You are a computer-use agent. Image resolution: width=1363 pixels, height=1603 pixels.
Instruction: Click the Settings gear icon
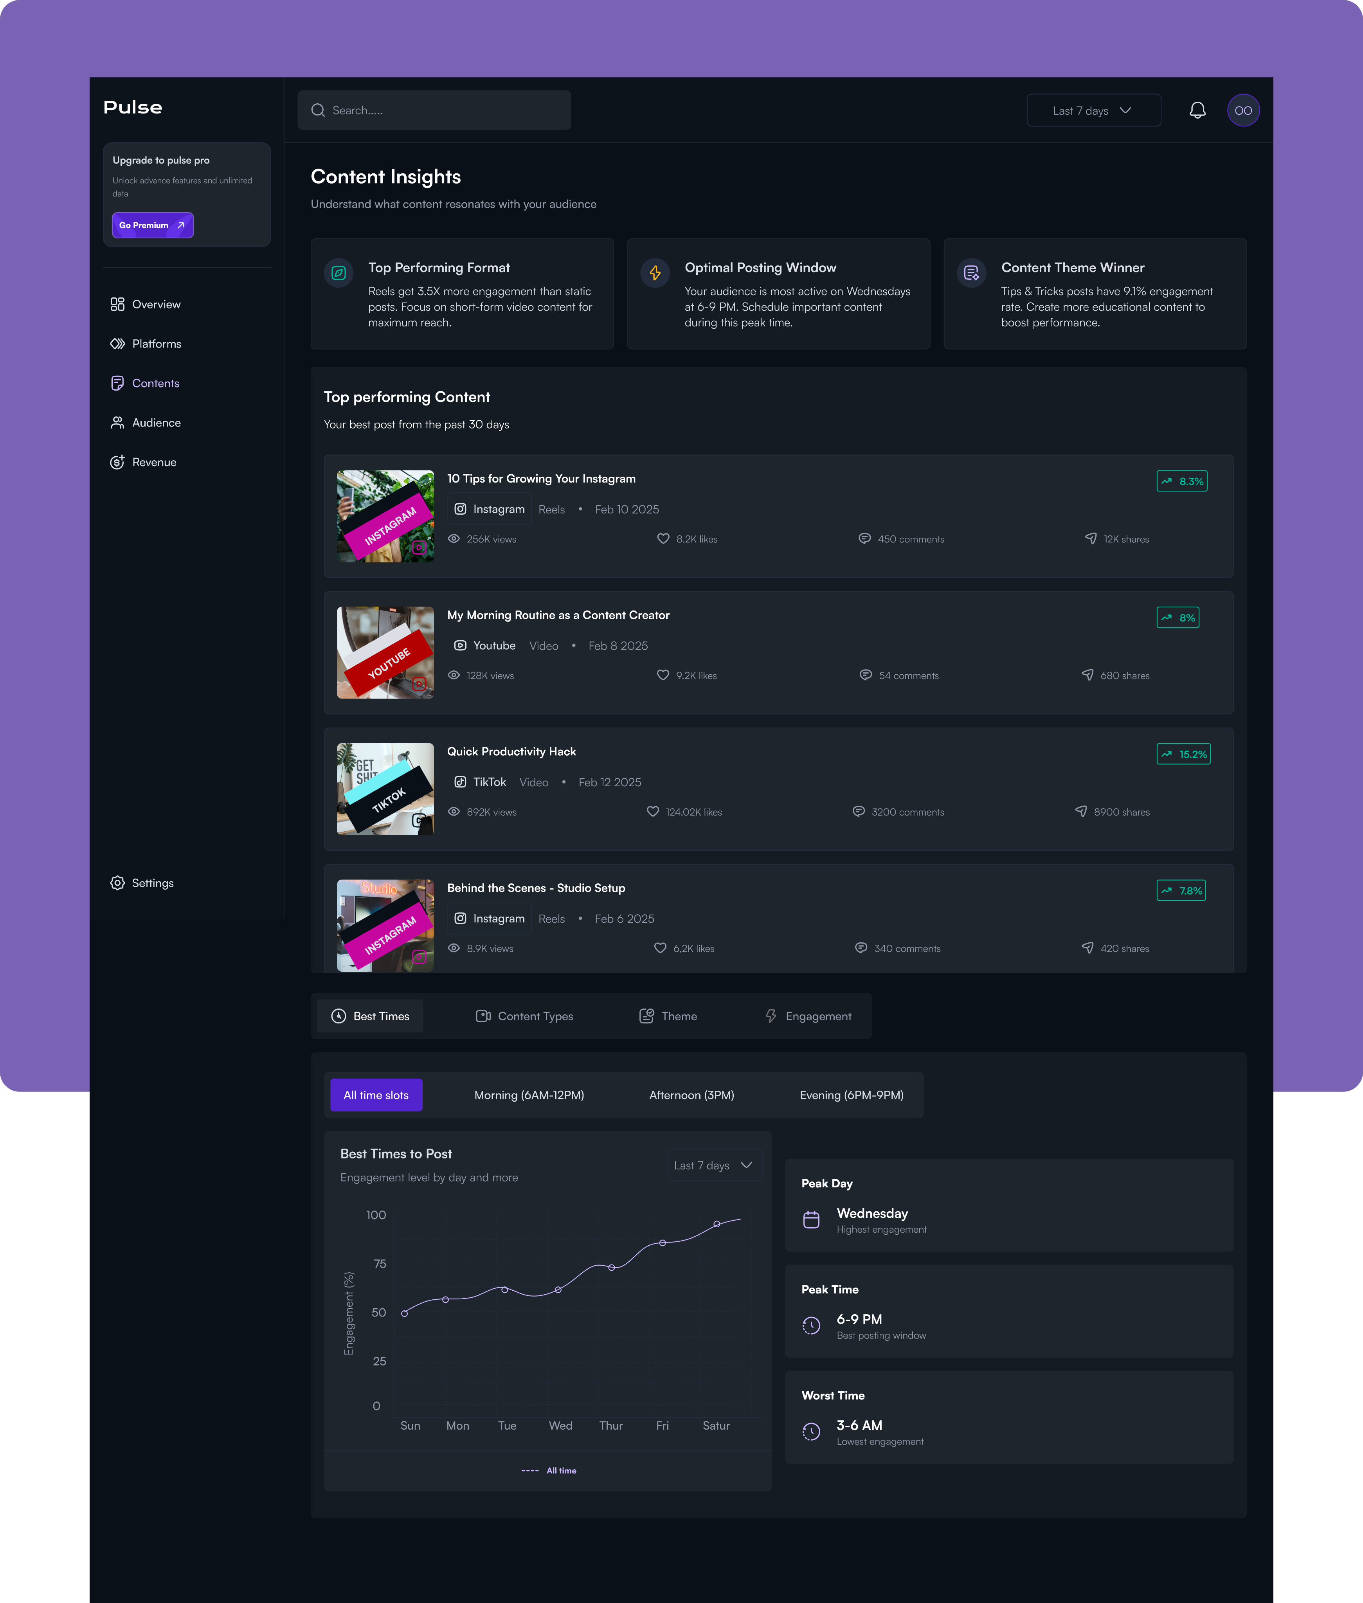coord(117,883)
